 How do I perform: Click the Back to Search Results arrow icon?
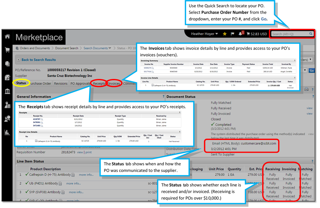[19, 60]
